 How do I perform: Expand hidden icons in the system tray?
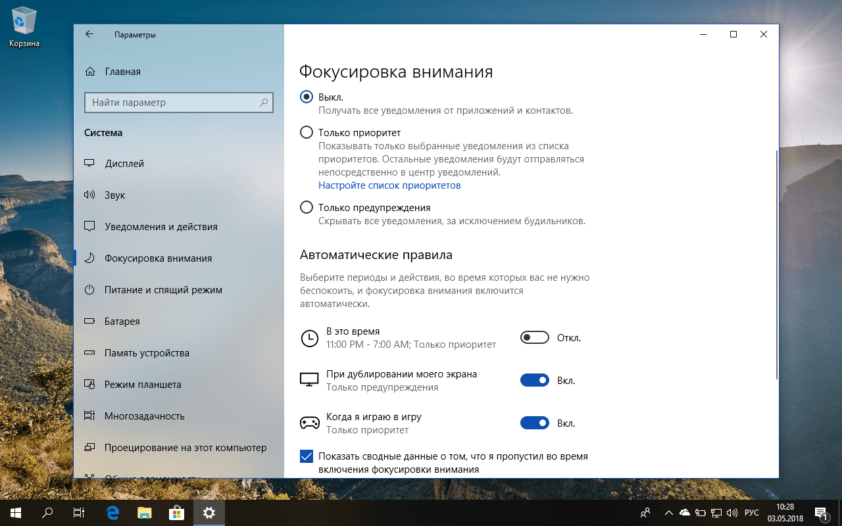(668, 512)
